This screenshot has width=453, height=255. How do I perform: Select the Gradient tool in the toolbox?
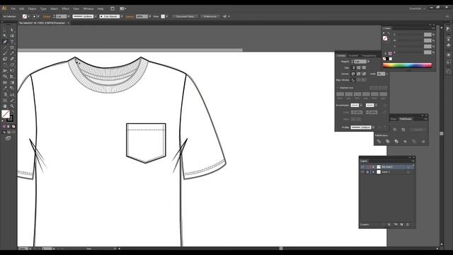click(12, 82)
